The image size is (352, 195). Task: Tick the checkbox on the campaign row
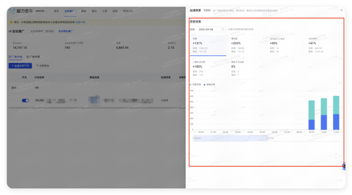tap(12, 100)
